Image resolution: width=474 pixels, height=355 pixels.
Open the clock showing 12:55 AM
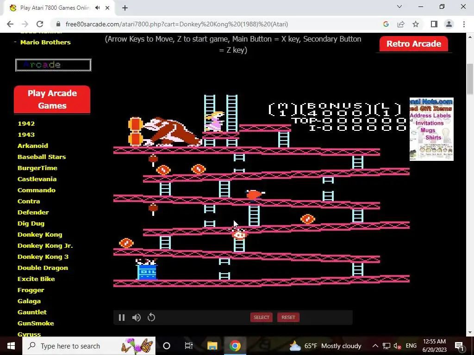click(x=434, y=346)
